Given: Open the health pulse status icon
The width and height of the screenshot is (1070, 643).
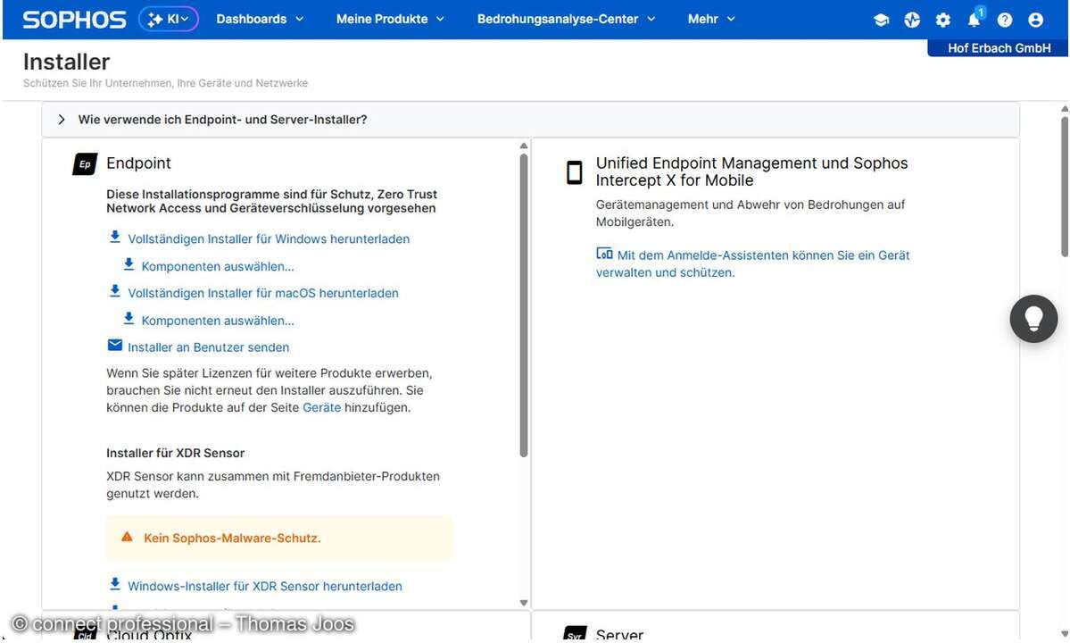Looking at the screenshot, I should tap(912, 20).
